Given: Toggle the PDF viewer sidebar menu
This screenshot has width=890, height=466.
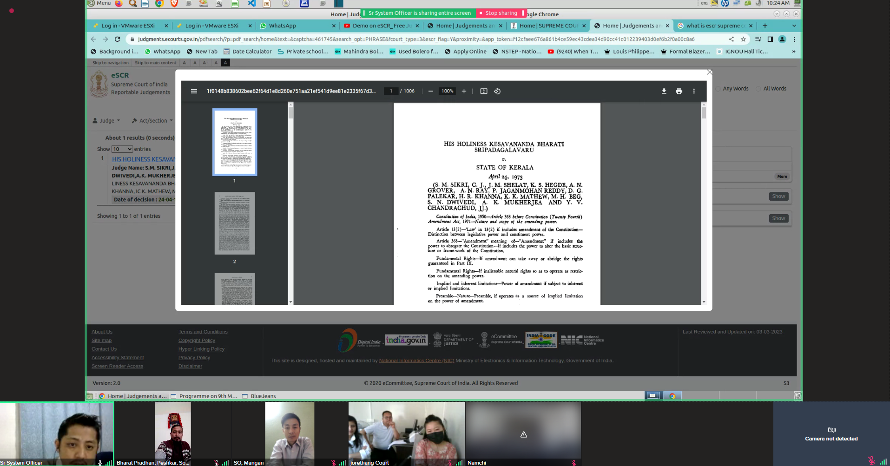Looking at the screenshot, I should (194, 91).
